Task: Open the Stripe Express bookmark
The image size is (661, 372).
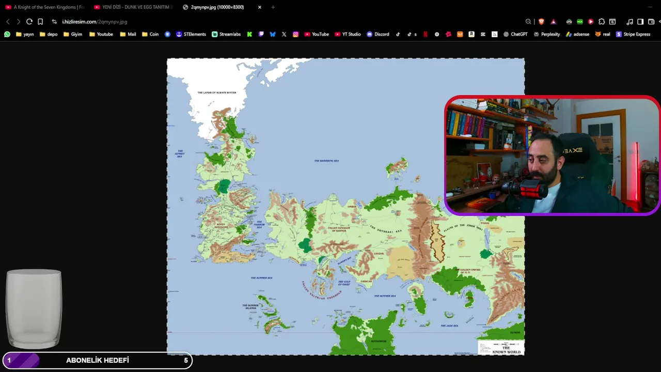Action: click(633, 34)
